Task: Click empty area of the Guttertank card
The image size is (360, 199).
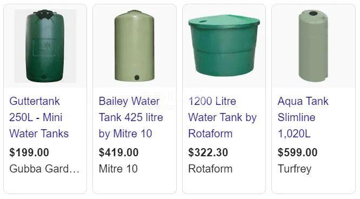Action: click(x=45, y=184)
